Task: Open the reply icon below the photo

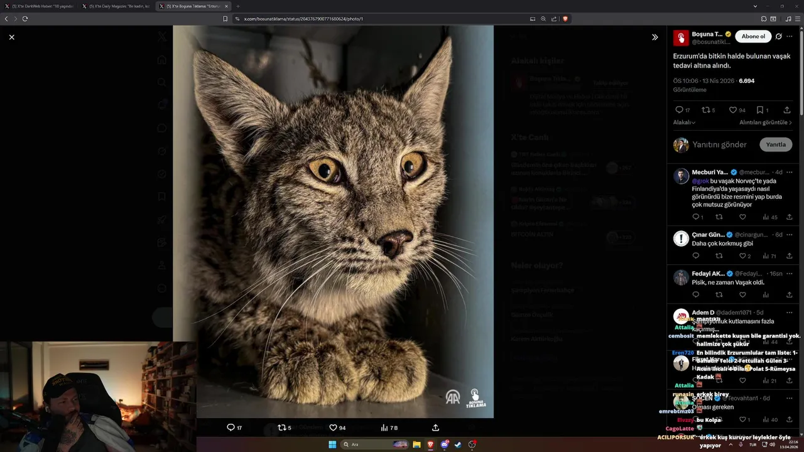Action: [x=231, y=428]
